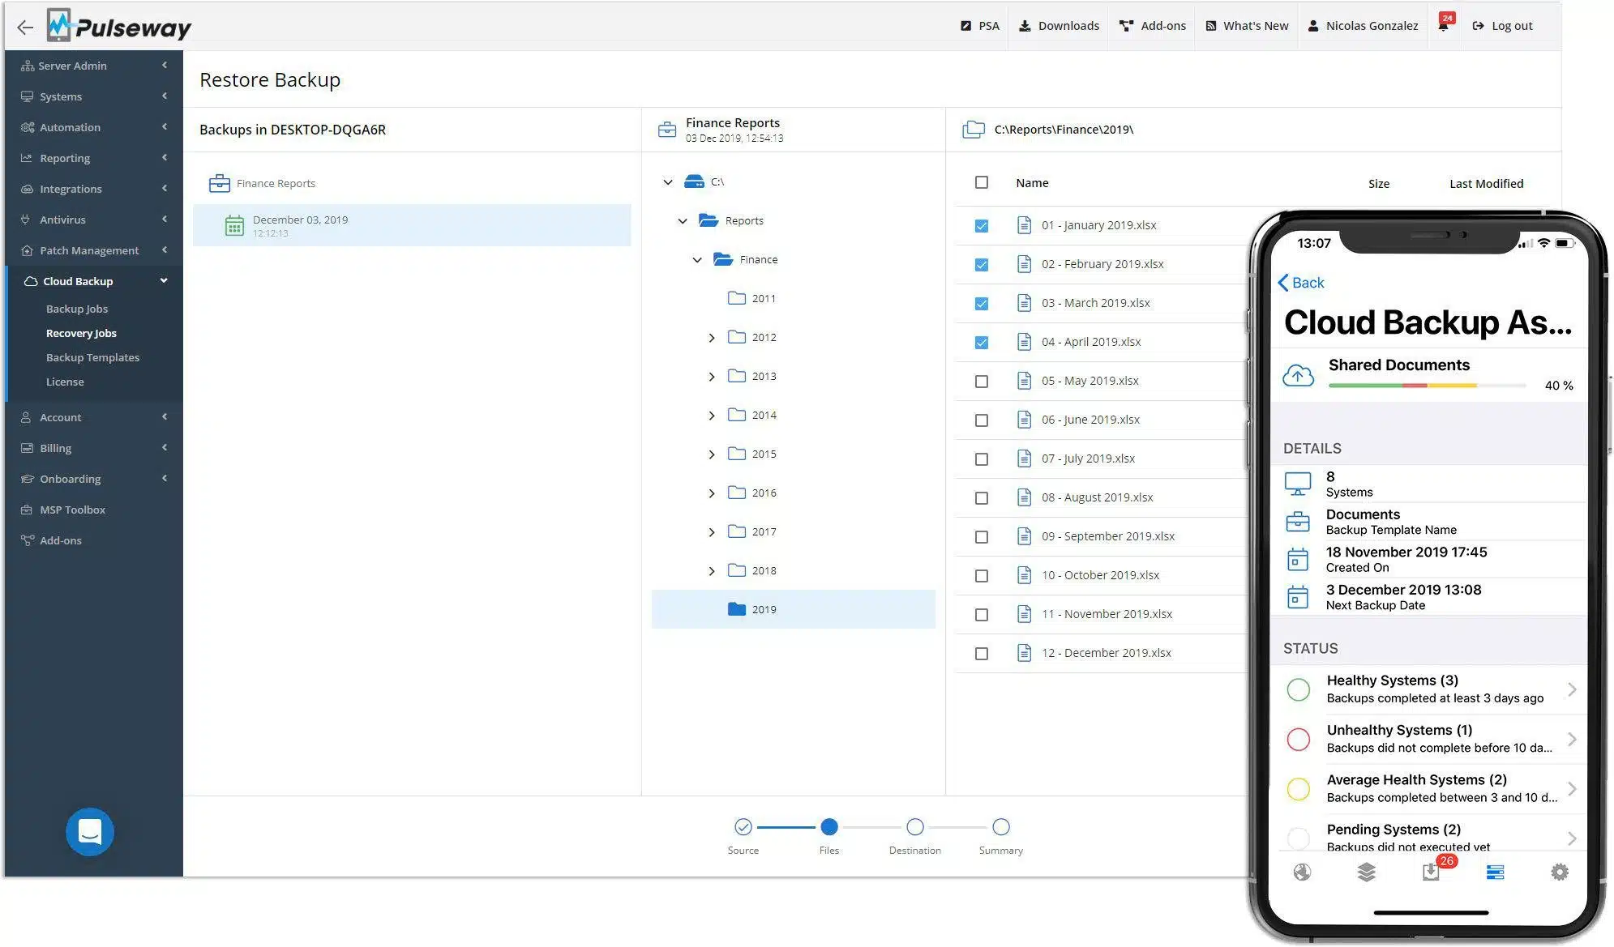Click the back arrow beside Pulseway logo

click(25, 27)
